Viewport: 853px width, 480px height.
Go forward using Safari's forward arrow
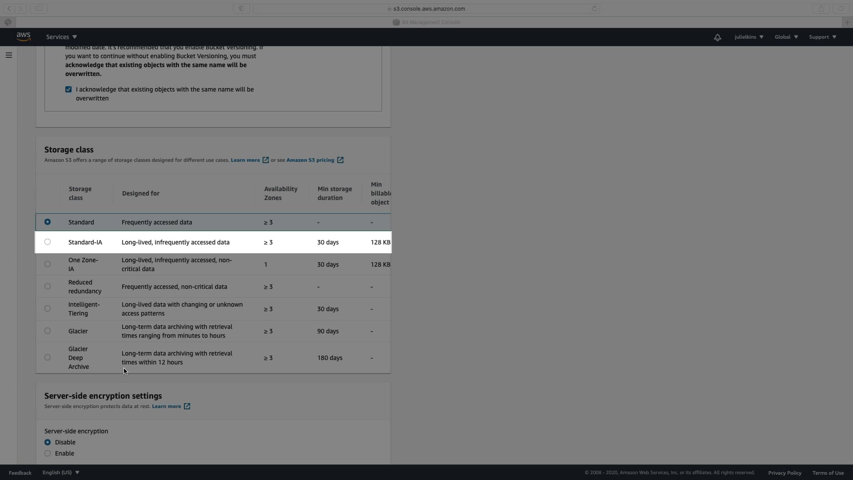(21, 8)
